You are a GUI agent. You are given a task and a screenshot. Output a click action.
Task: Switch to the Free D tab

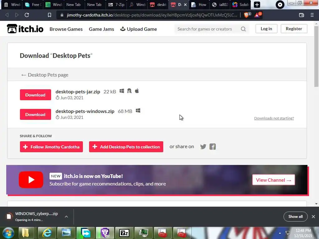32,5
